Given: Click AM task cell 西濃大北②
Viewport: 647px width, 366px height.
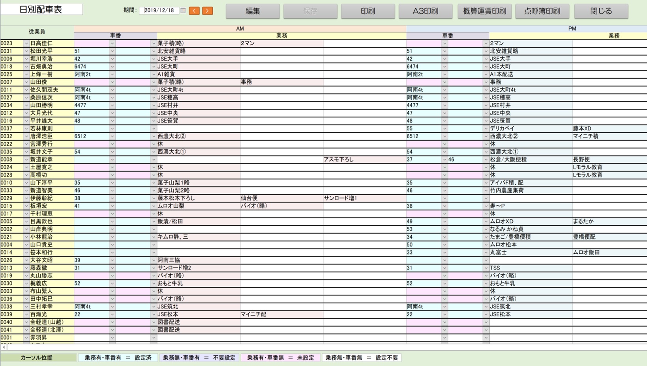Looking at the screenshot, I should [199, 136].
